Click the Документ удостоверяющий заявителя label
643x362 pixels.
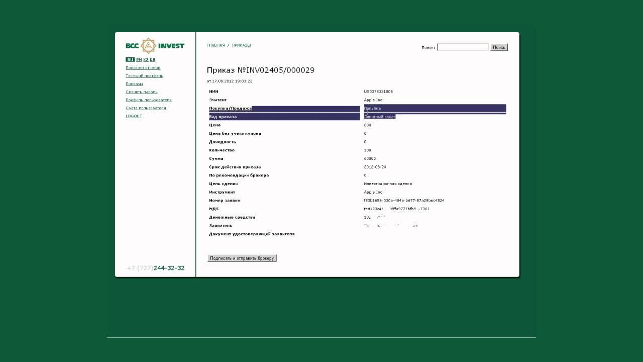click(252, 234)
